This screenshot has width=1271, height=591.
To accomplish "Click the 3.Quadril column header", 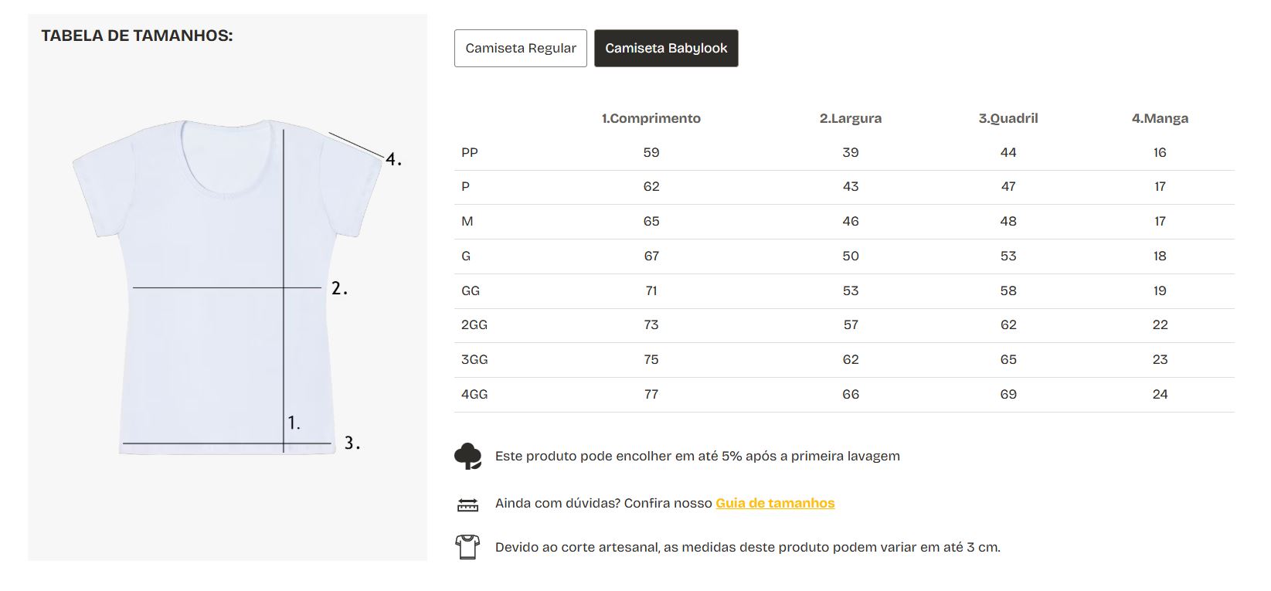I will click(x=1008, y=118).
